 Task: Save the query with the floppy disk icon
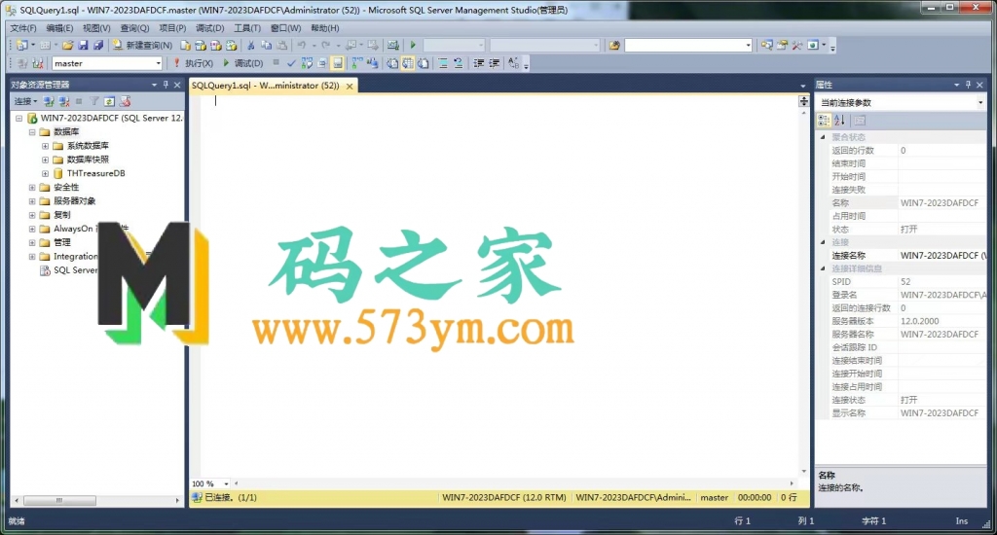pyautogui.click(x=83, y=45)
